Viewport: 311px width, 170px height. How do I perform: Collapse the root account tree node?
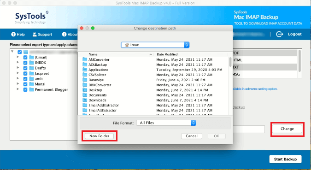click(x=12, y=52)
